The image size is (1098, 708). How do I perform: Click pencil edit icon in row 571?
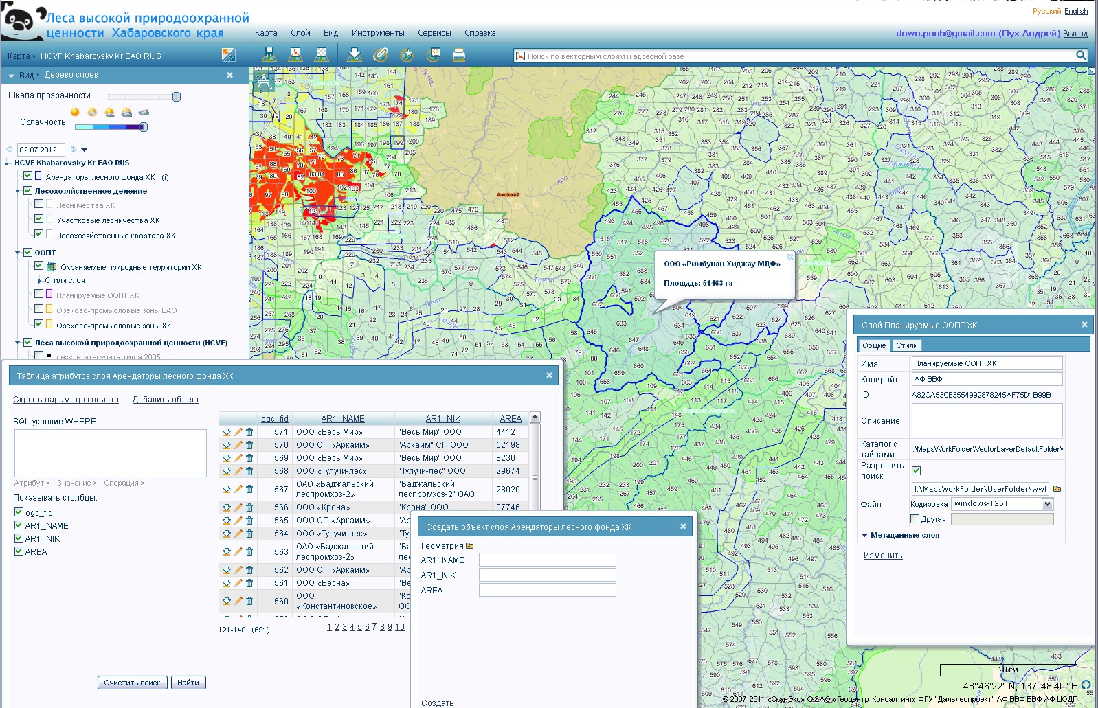pyautogui.click(x=238, y=432)
